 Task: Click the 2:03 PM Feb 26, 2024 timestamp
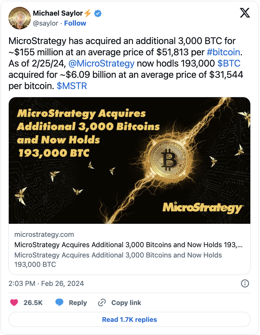click(x=46, y=283)
